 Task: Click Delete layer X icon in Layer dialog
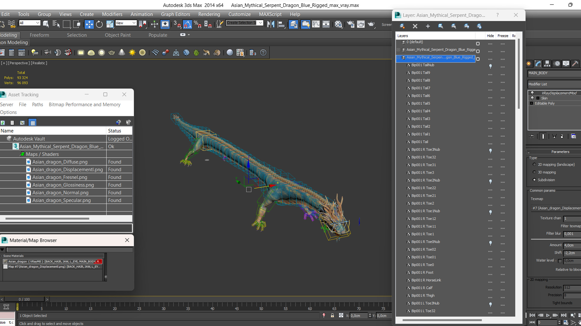point(415,26)
